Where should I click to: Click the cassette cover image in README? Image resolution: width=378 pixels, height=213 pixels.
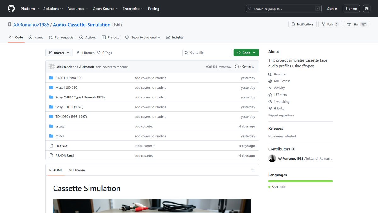coord(152,206)
